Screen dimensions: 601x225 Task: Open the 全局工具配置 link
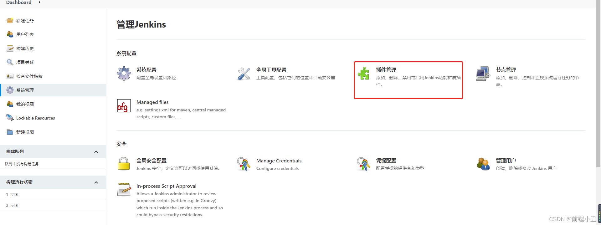point(271,70)
